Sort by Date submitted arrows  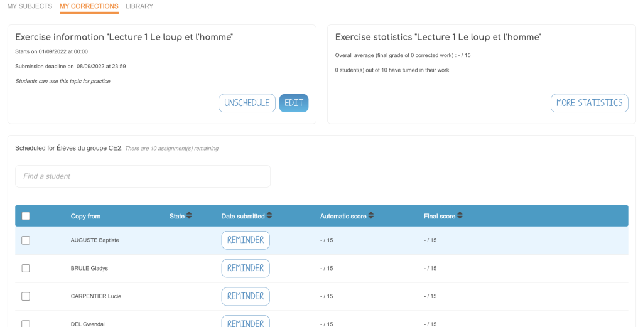tap(269, 215)
